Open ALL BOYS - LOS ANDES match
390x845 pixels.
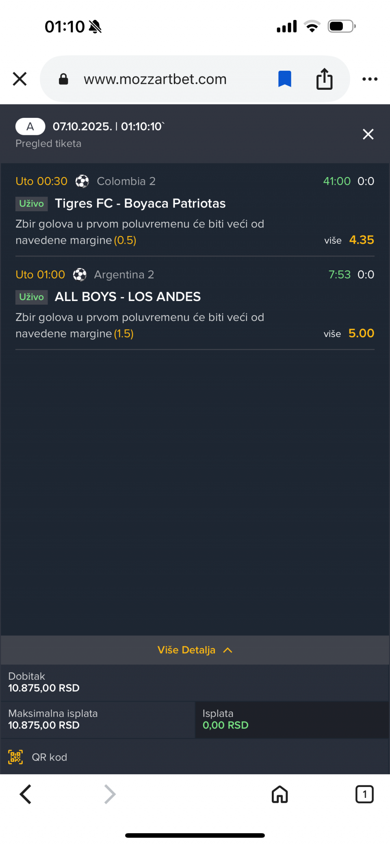click(128, 297)
